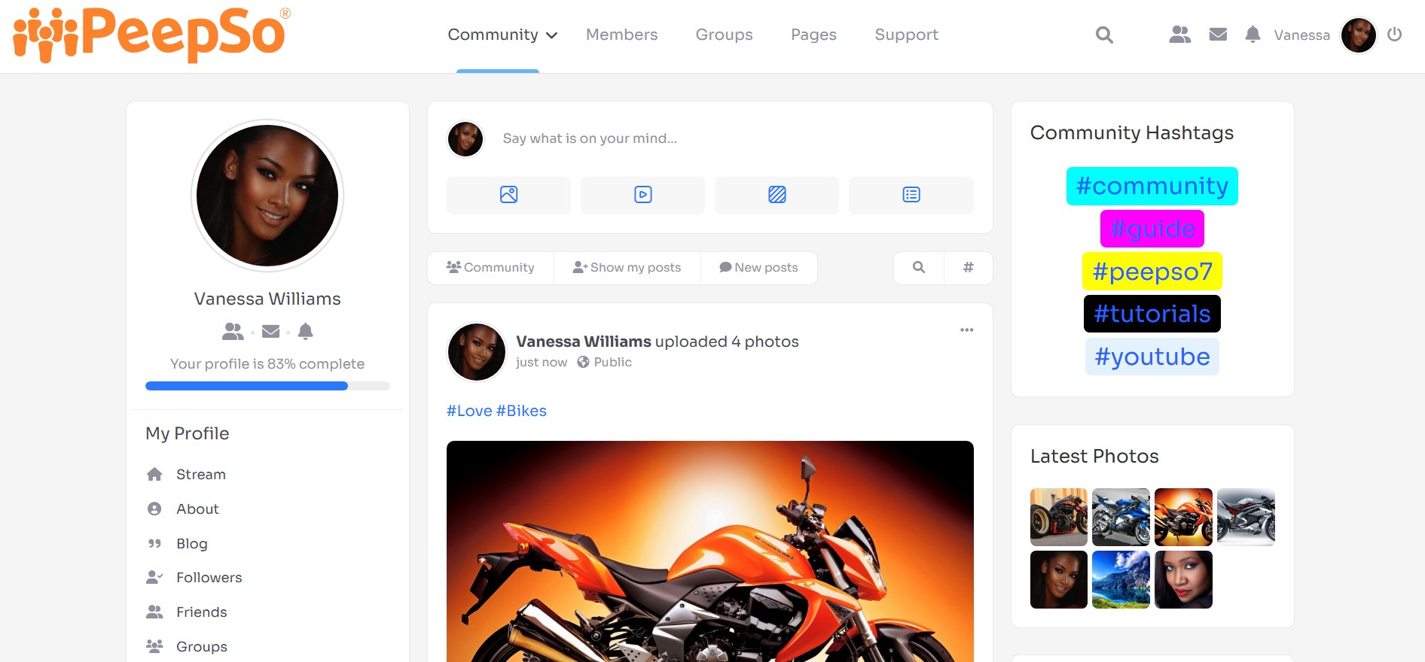Open the silver motorcycle latest photo thumbnail
The width and height of the screenshot is (1425, 662).
pos(1246,517)
